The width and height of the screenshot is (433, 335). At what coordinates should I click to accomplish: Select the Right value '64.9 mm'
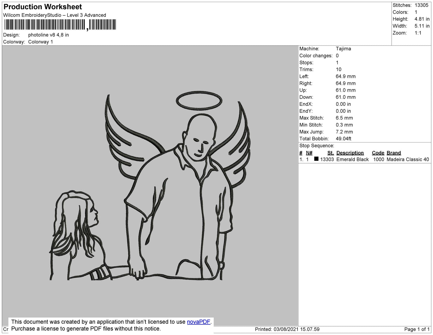[x=346, y=83]
